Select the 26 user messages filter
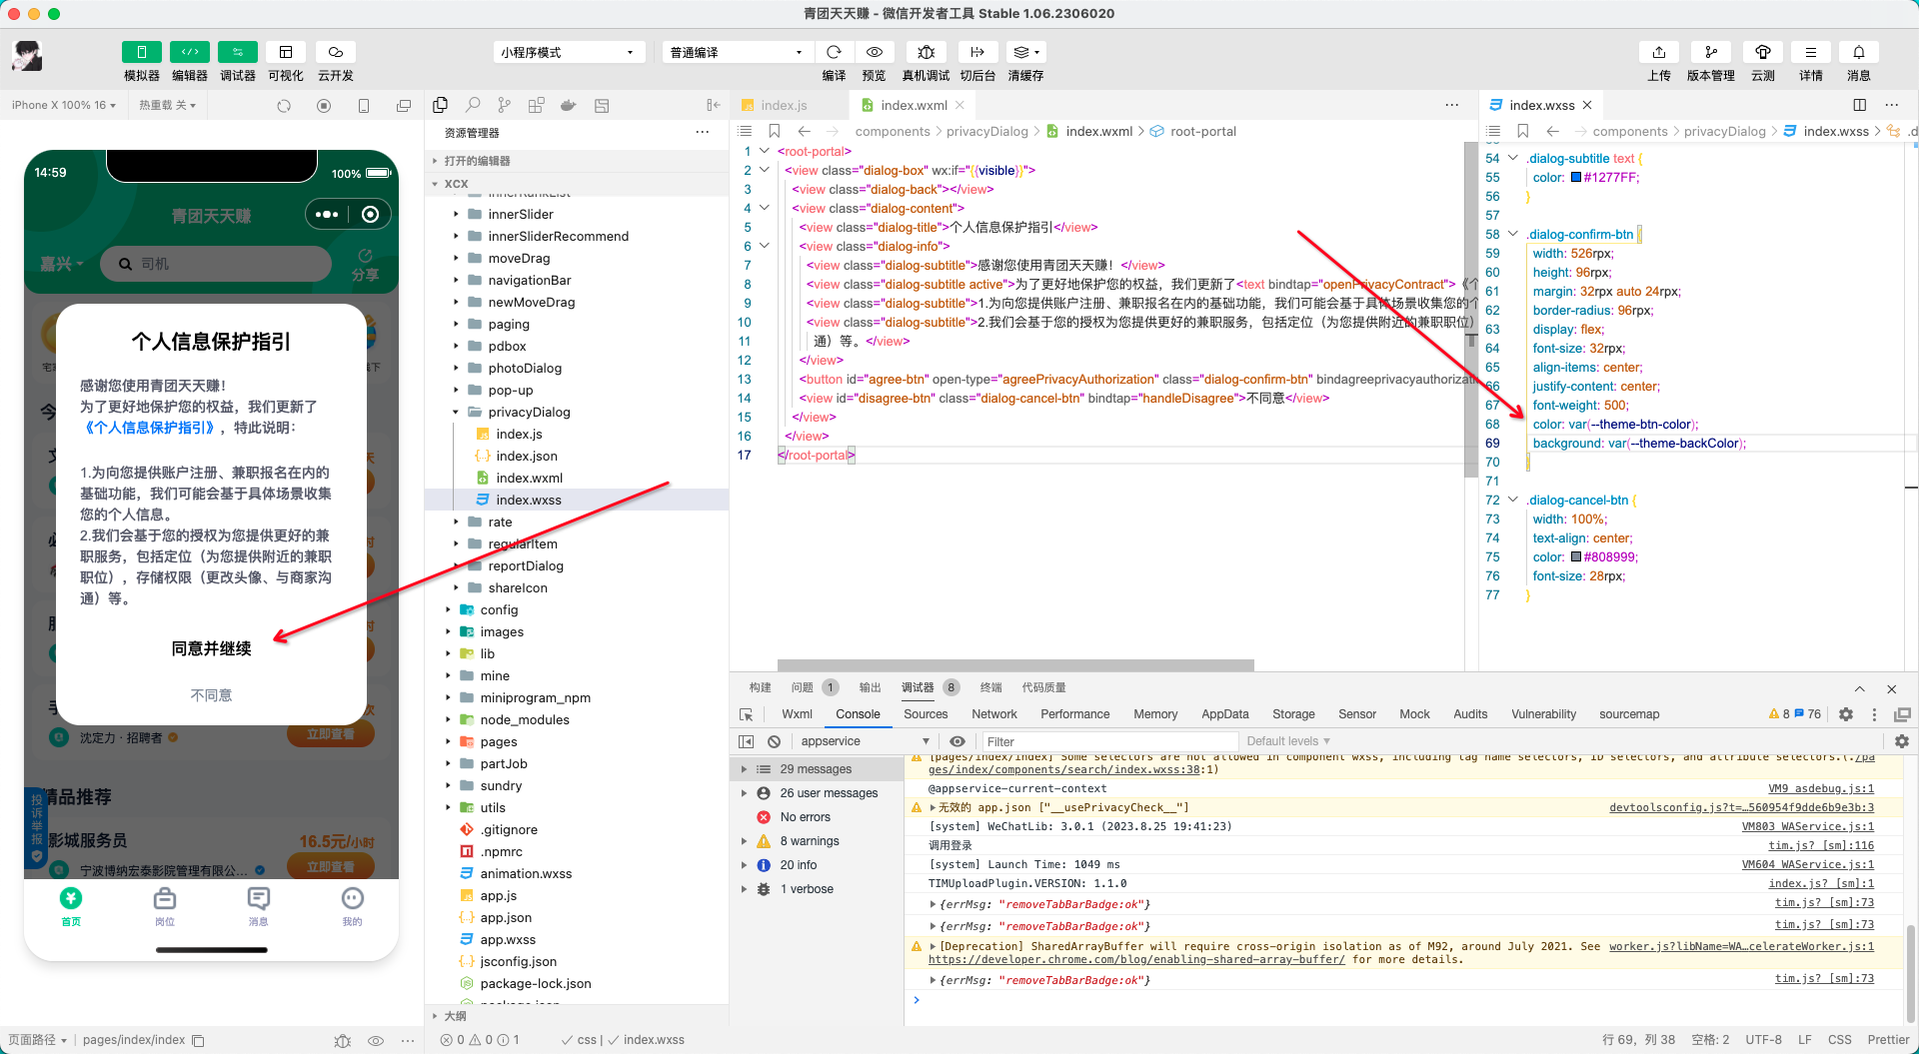Screen dimensions: 1919x1054 pos(828,793)
